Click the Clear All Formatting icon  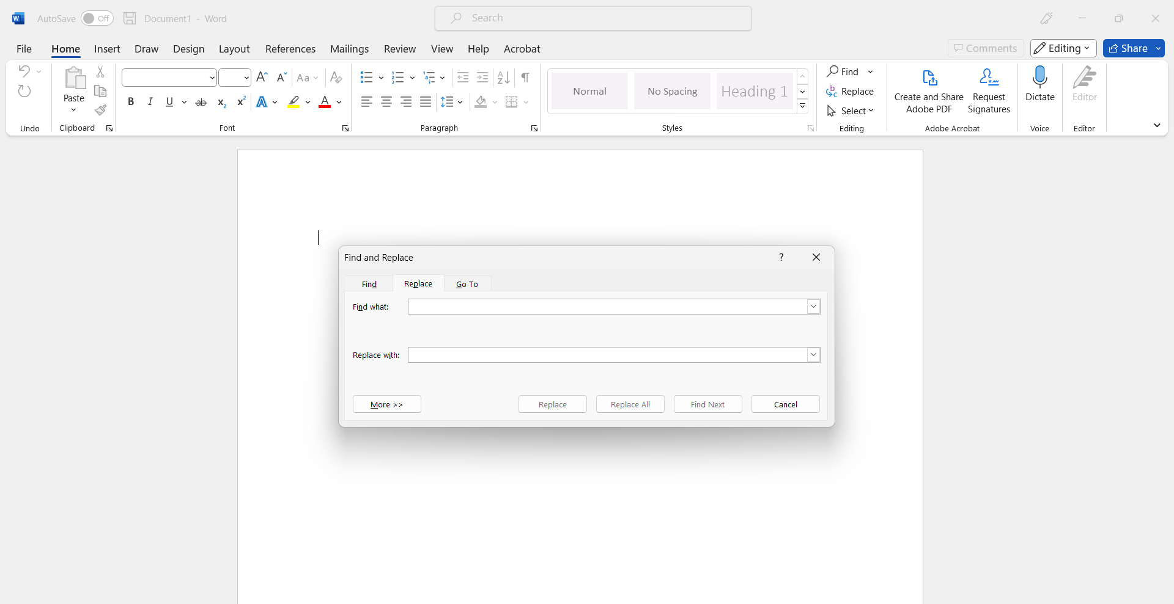[336, 78]
